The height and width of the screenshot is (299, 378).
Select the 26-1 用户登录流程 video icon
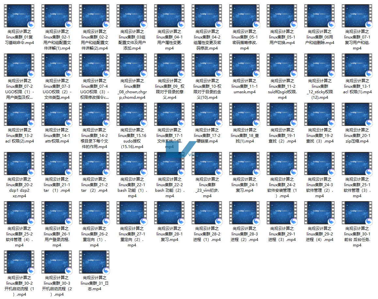coord(57,213)
